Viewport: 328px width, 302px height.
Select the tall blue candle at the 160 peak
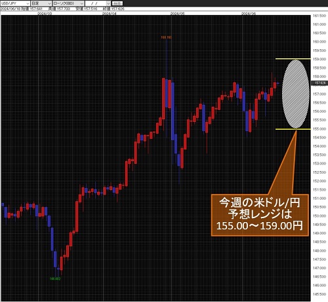click(x=167, y=93)
